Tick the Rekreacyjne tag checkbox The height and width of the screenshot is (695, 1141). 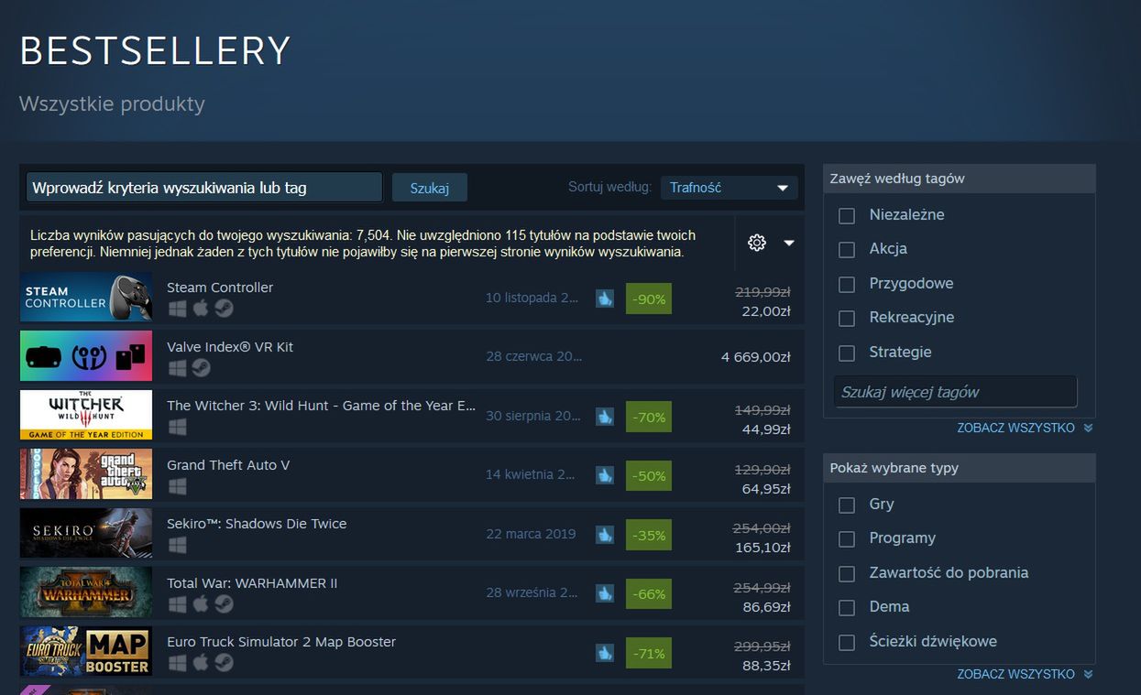pyautogui.click(x=847, y=318)
